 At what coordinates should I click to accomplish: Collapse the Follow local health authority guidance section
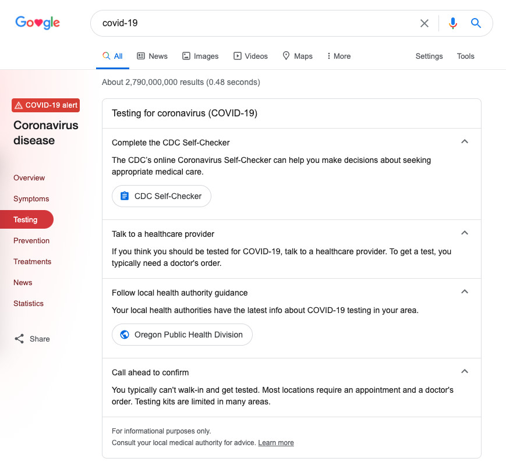coord(464,292)
